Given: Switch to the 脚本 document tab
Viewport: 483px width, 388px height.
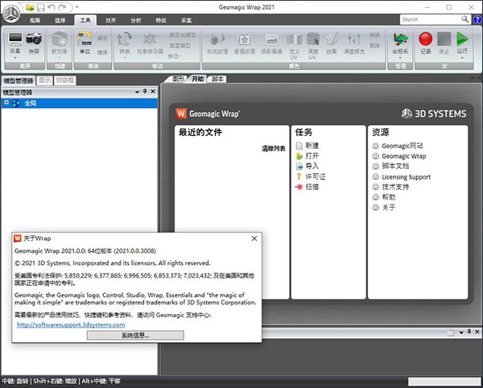Looking at the screenshot, I should click(x=218, y=80).
